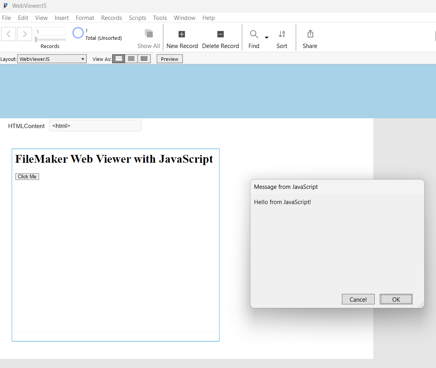The height and width of the screenshot is (368, 436).
Task: Open the Window menu
Action: point(184,18)
